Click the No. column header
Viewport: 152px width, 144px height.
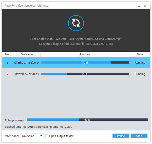[x=7, y=54]
